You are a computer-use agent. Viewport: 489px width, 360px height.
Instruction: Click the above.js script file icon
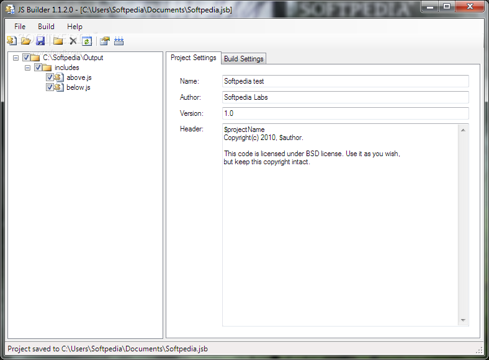click(59, 77)
